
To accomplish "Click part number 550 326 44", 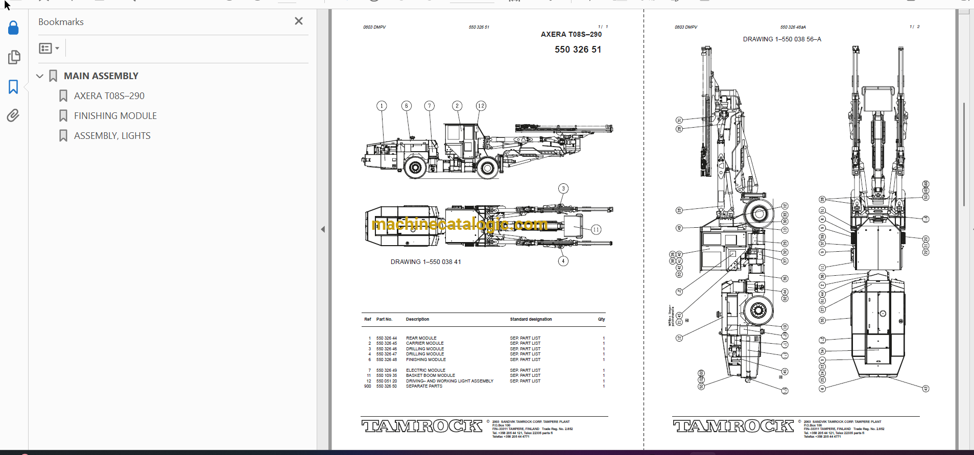I will (387, 338).
